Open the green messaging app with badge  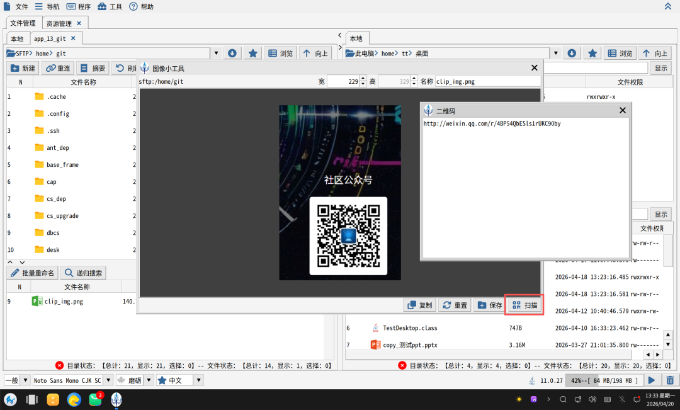(96, 399)
